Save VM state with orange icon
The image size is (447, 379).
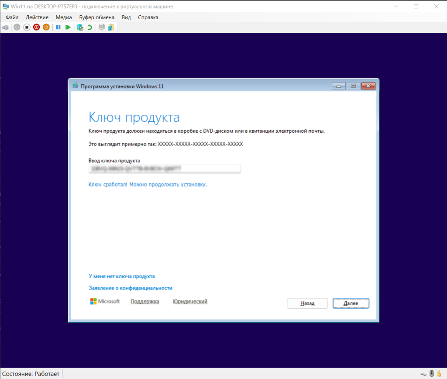point(46,28)
